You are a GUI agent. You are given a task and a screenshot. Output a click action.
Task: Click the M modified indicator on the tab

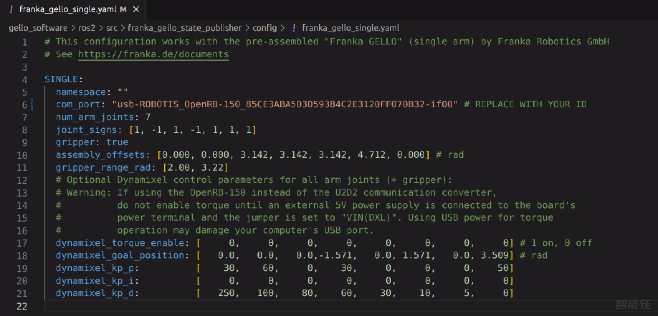coord(123,10)
